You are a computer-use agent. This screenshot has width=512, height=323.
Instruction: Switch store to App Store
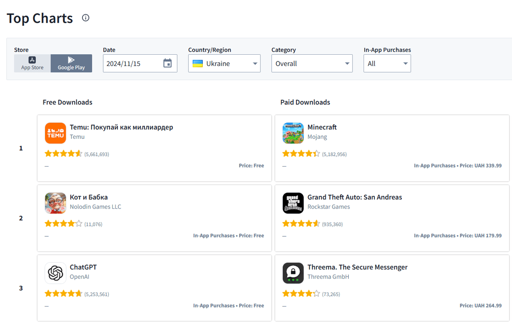coord(32,63)
